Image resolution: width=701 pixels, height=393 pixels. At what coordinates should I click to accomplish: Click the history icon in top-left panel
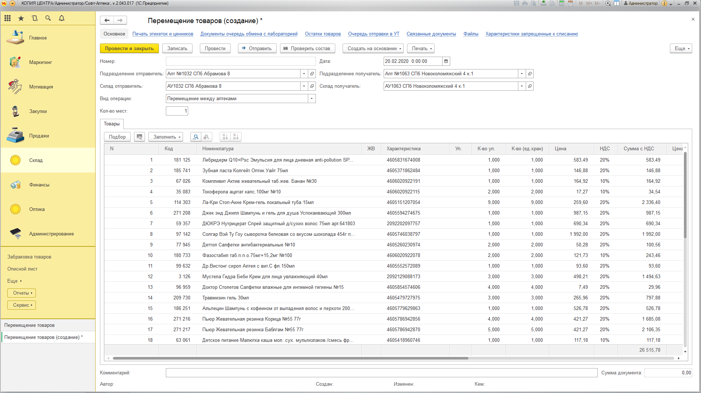(35, 18)
